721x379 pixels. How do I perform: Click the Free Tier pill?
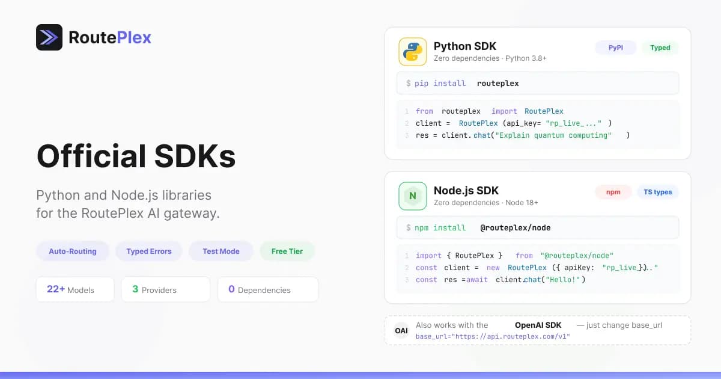(287, 251)
